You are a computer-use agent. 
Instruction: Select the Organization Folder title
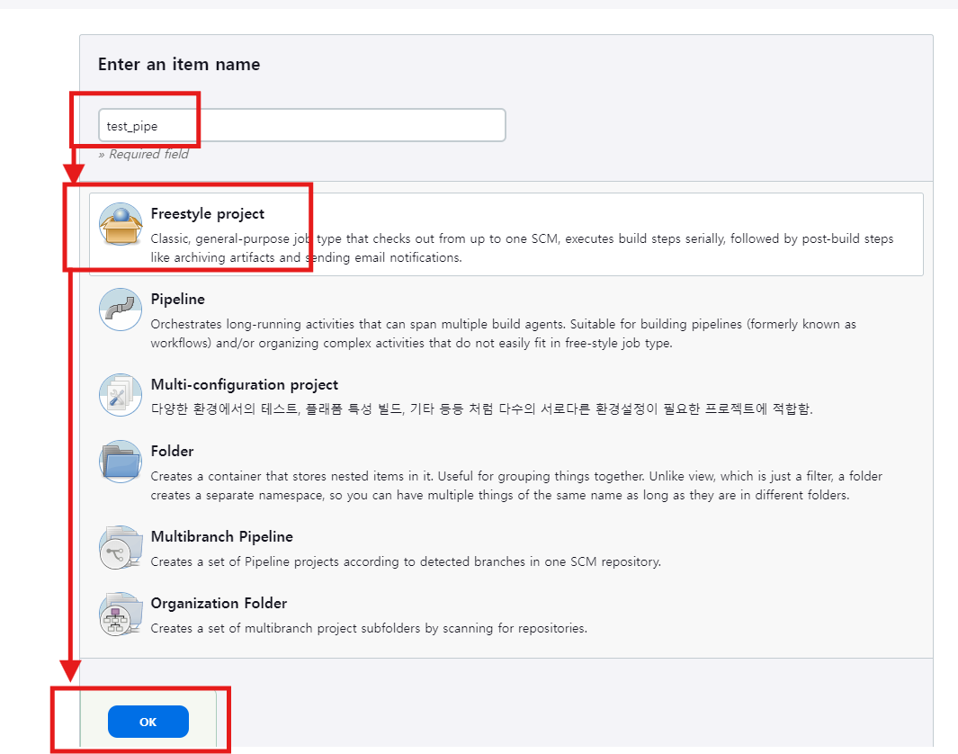[x=219, y=603]
